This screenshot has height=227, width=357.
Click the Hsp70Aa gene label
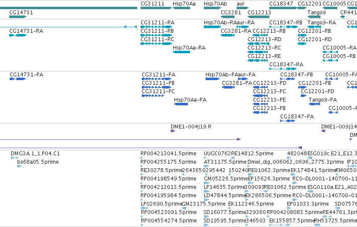[184, 4]
